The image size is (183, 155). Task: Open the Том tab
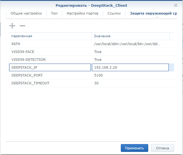[54, 13]
